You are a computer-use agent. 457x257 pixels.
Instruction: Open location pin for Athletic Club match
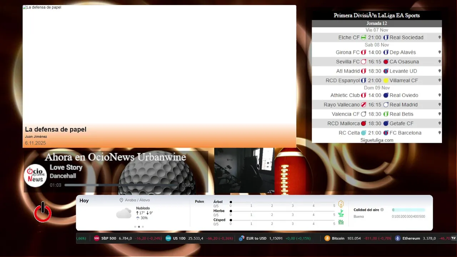(440, 95)
